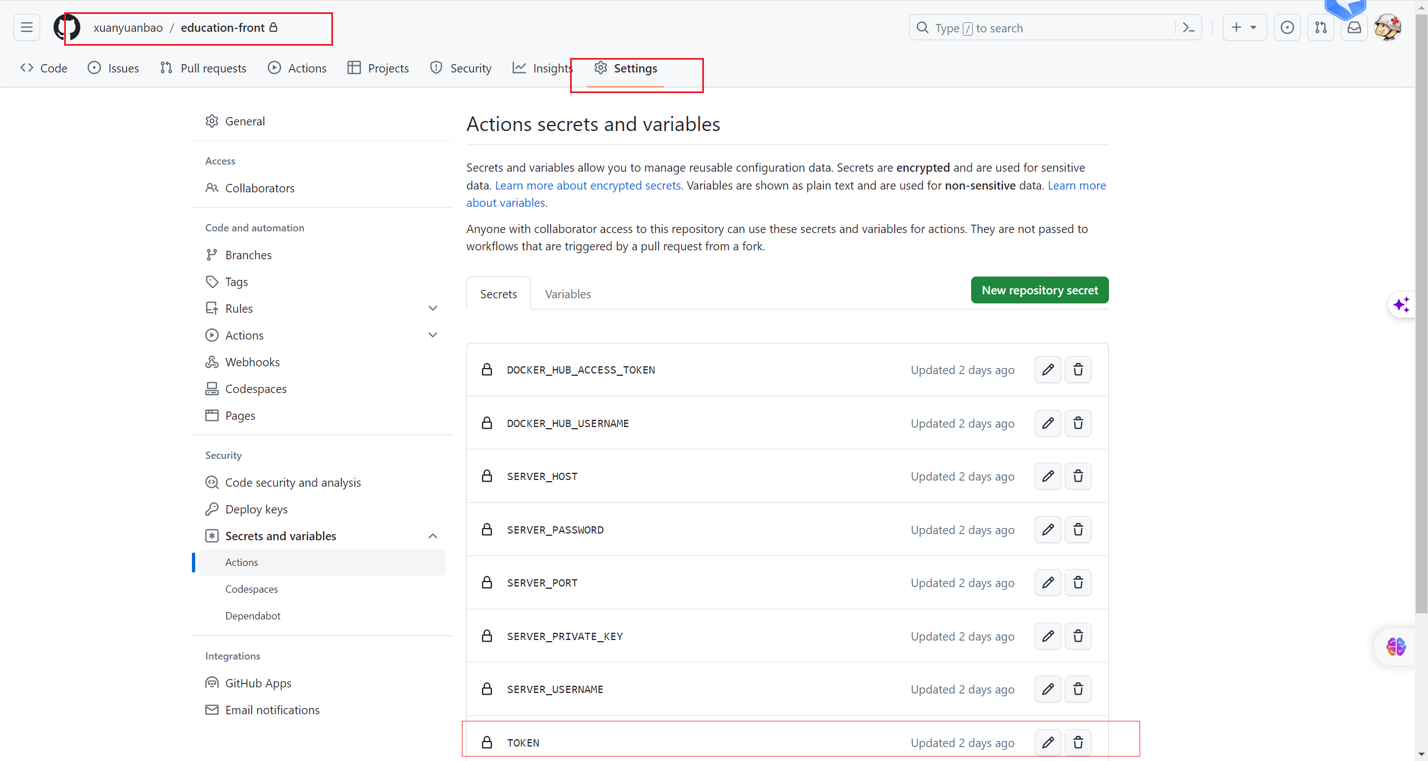Open the hamburger navigation menu

(x=26, y=27)
